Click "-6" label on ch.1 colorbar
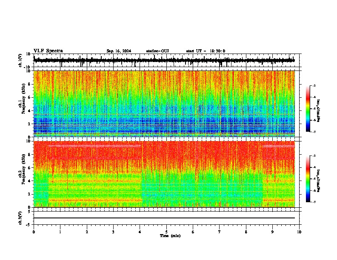 pyautogui.click(x=314, y=120)
